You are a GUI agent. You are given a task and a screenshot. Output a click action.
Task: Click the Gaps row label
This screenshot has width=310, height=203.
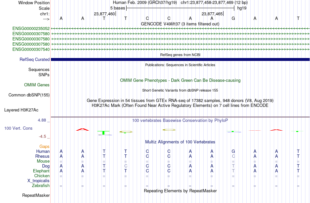pyautogui.click(x=44, y=147)
